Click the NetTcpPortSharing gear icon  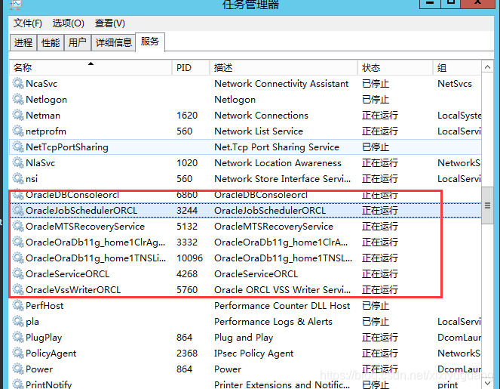[x=18, y=147]
